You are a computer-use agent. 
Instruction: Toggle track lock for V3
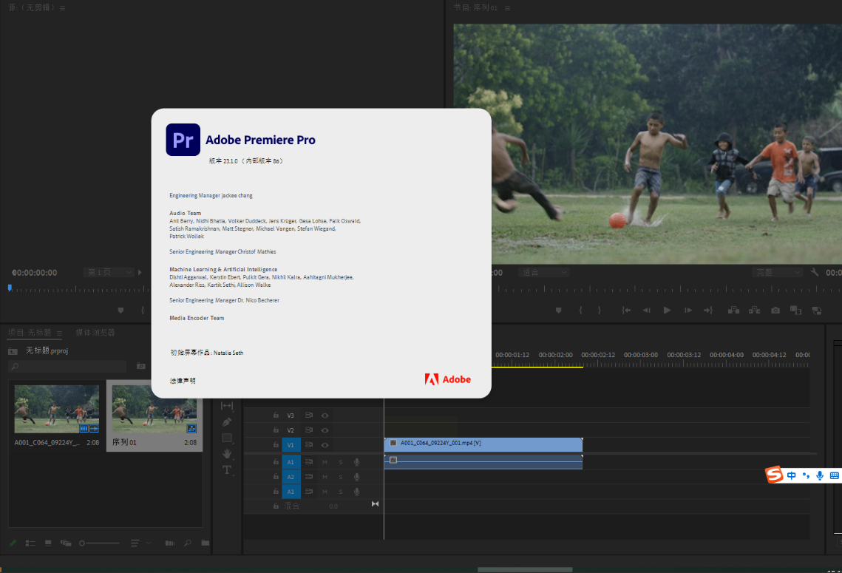[276, 415]
